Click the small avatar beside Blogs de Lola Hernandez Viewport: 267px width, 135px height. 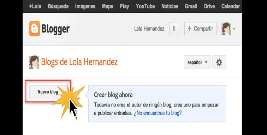(x=34, y=62)
